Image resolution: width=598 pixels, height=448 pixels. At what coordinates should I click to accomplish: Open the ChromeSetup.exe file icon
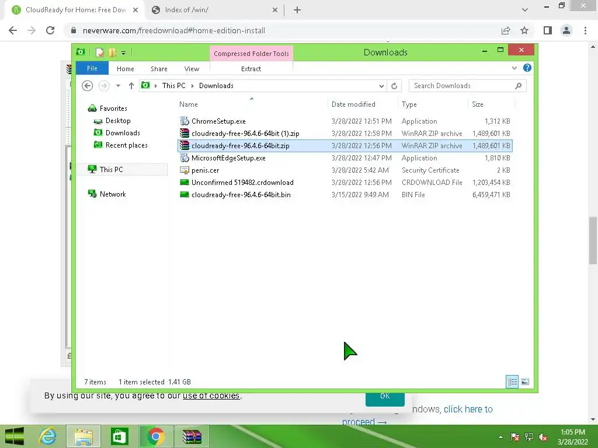coord(185,121)
